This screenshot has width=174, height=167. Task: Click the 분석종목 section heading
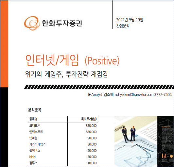[x=35, y=110]
